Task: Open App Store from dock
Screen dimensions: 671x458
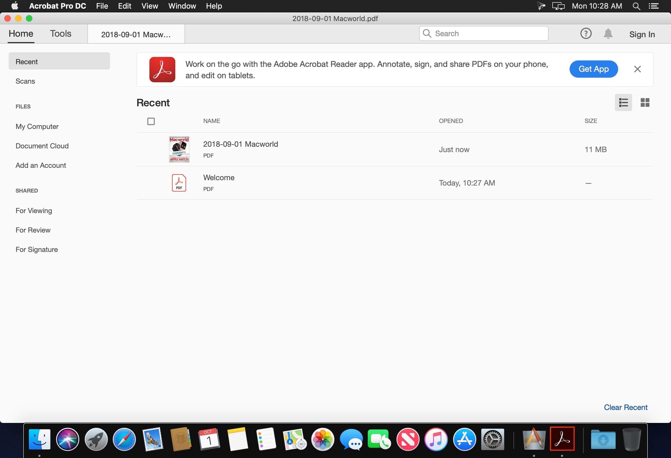Action: [x=464, y=438]
